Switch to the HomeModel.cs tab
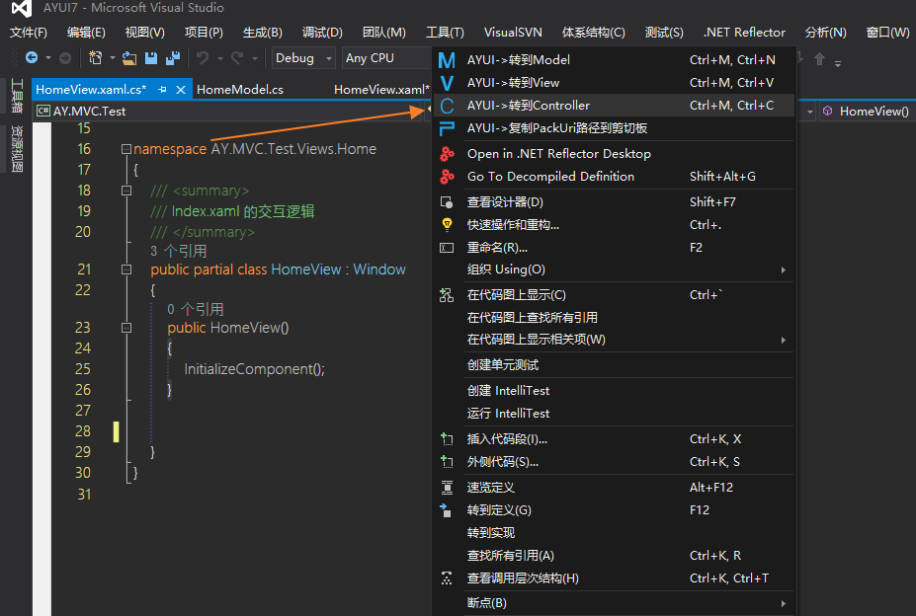Image resolution: width=916 pixels, height=616 pixels. pyautogui.click(x=240, y=89)
